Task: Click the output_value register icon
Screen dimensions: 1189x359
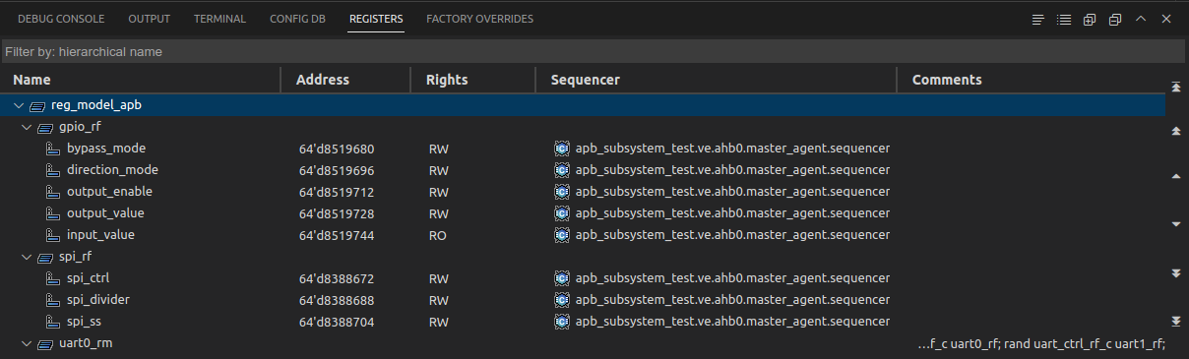Action: [53, 213]
